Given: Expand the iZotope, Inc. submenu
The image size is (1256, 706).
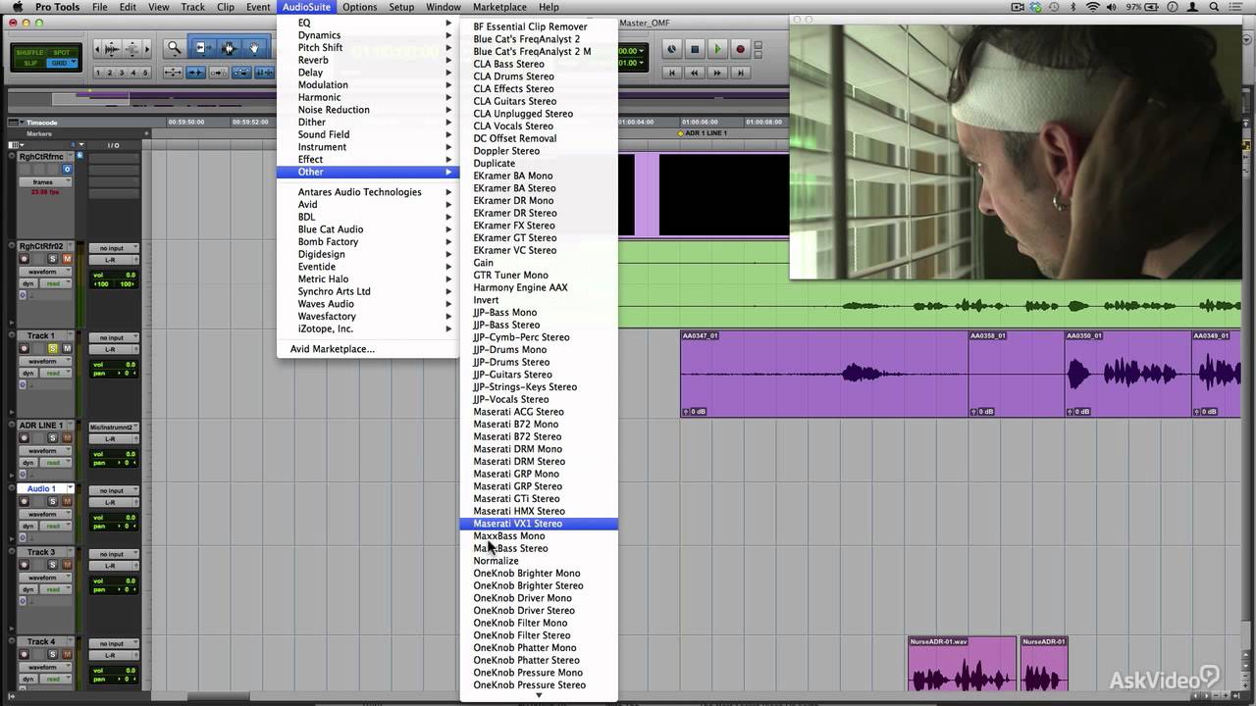Looking at the screenshot, I should pos(368,328).
